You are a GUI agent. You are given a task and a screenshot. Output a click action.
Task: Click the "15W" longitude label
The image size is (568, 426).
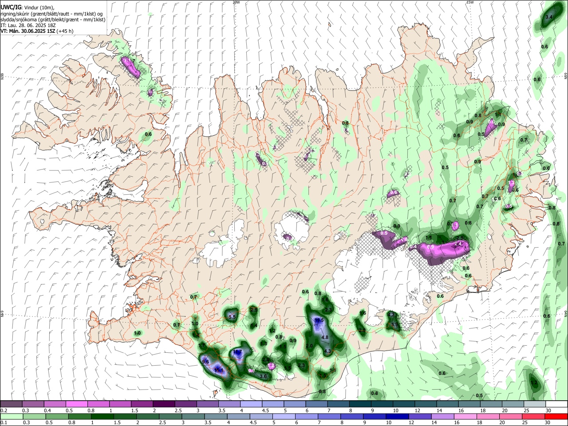470,2
